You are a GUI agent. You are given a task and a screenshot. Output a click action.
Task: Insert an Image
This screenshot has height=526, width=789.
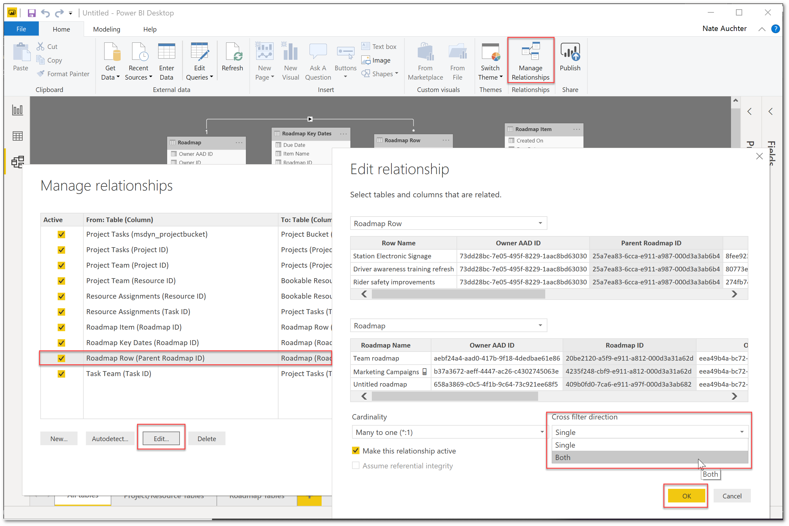click(376, 60)
